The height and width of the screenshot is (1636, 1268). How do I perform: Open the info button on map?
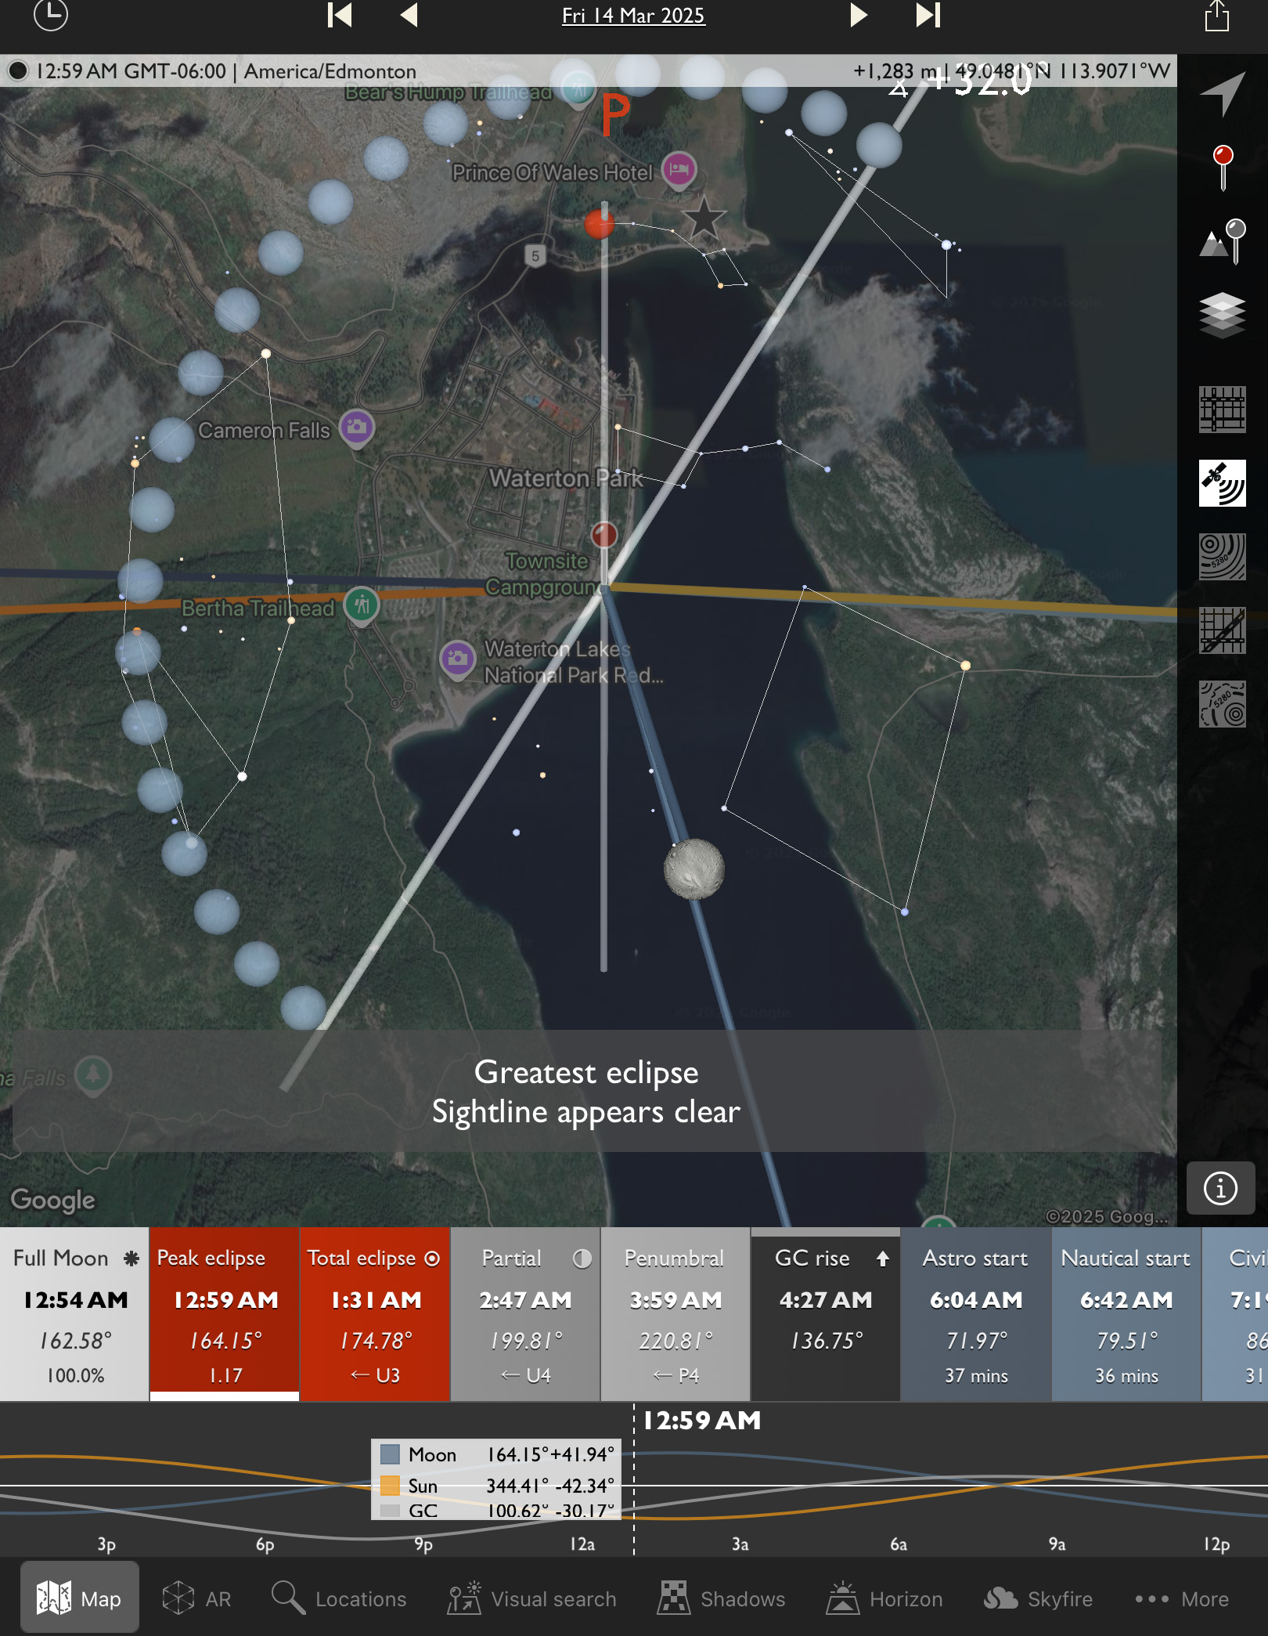(1219, 1188)
